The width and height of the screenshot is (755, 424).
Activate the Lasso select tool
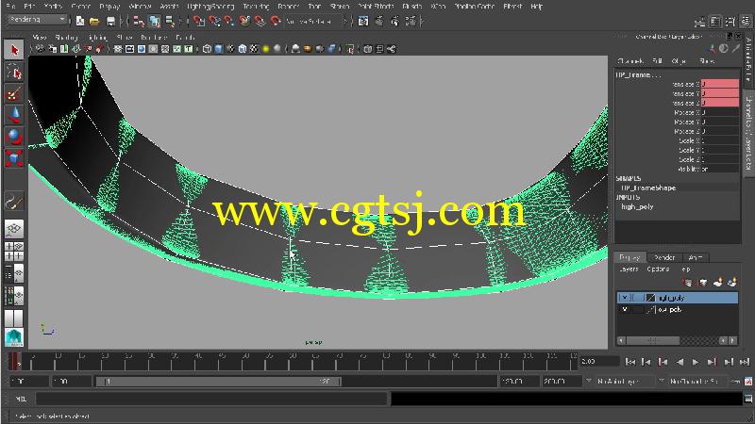14,73
